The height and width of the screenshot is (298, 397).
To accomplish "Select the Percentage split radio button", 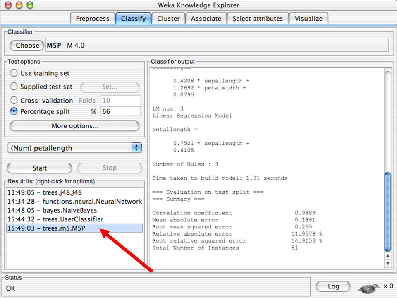I will [x=14, y=111].
